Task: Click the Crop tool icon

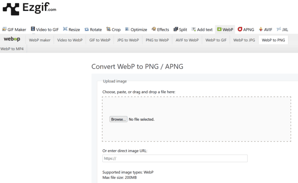Action: coord(108,29)
